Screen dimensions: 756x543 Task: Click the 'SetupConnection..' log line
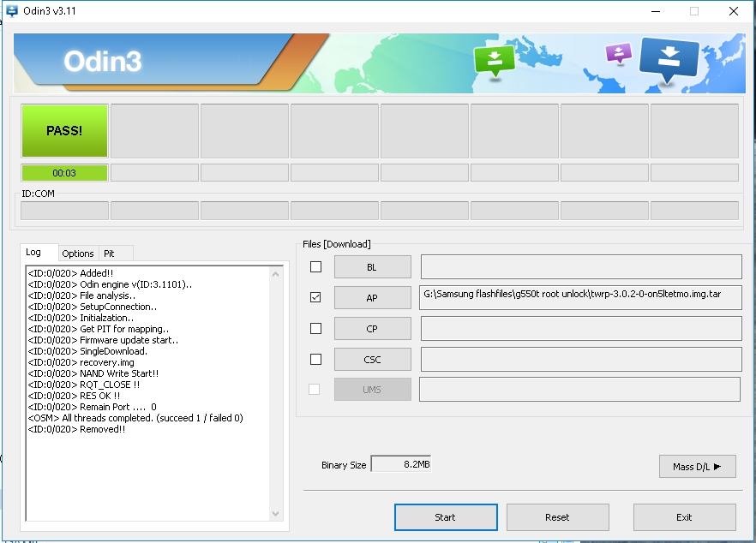coord(92,307)
